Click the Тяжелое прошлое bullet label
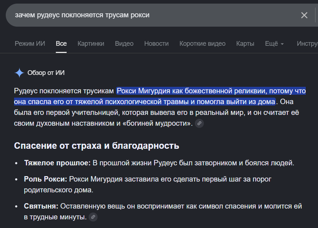Viewport: 318px width, 228px height. pos(57,163)
